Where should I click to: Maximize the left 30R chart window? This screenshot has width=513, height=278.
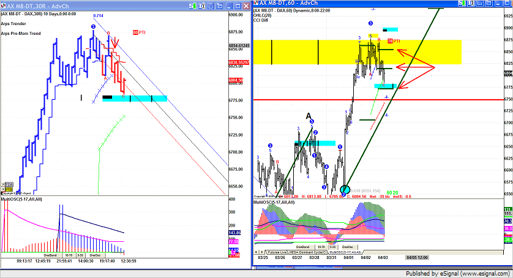238,5
